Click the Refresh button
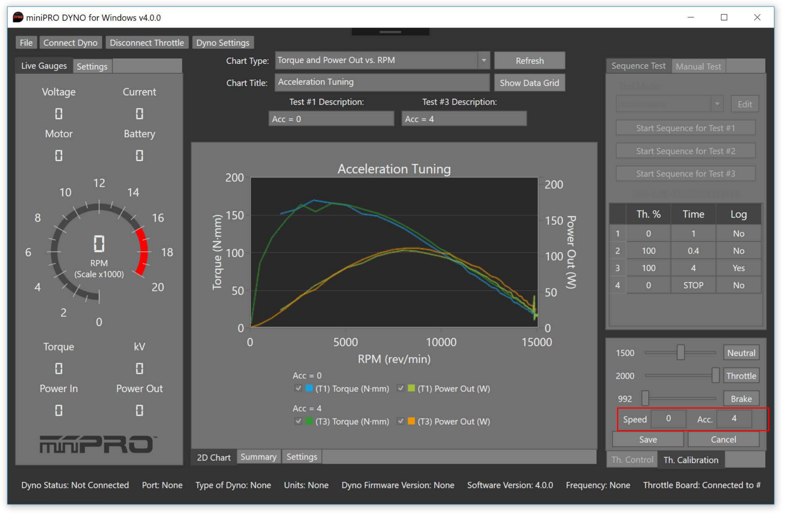The width and height of the screenshot is (787, 521). coord(529,61)
